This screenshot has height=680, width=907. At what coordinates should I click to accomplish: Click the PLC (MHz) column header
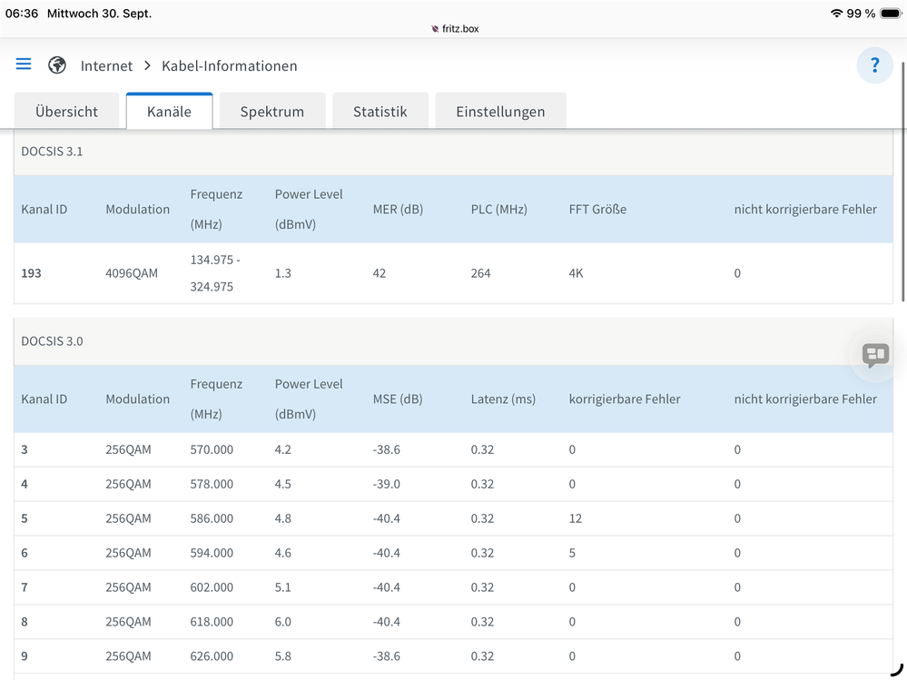tap(499, 210)
